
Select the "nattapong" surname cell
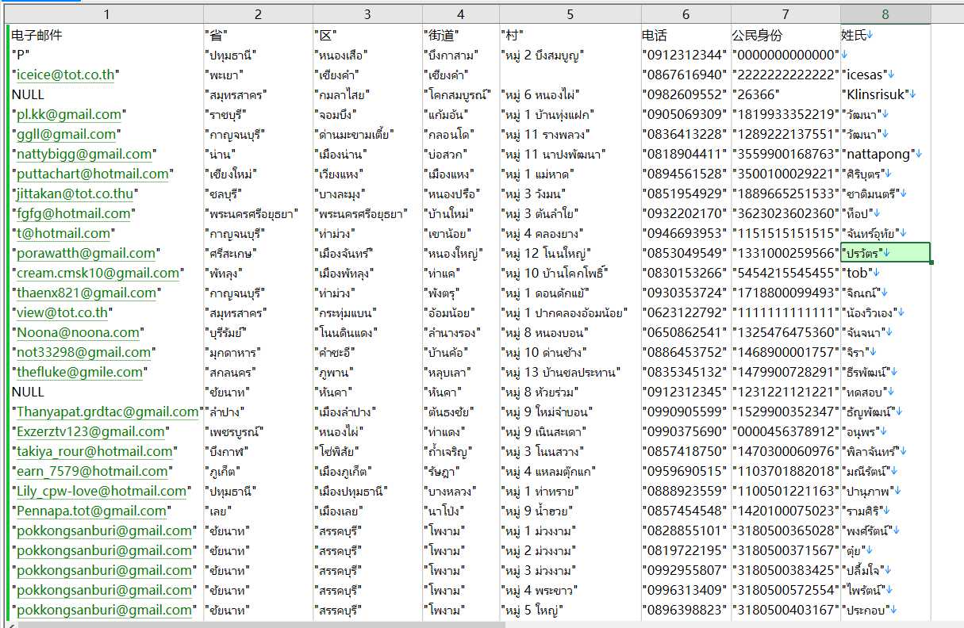point(885,154)
